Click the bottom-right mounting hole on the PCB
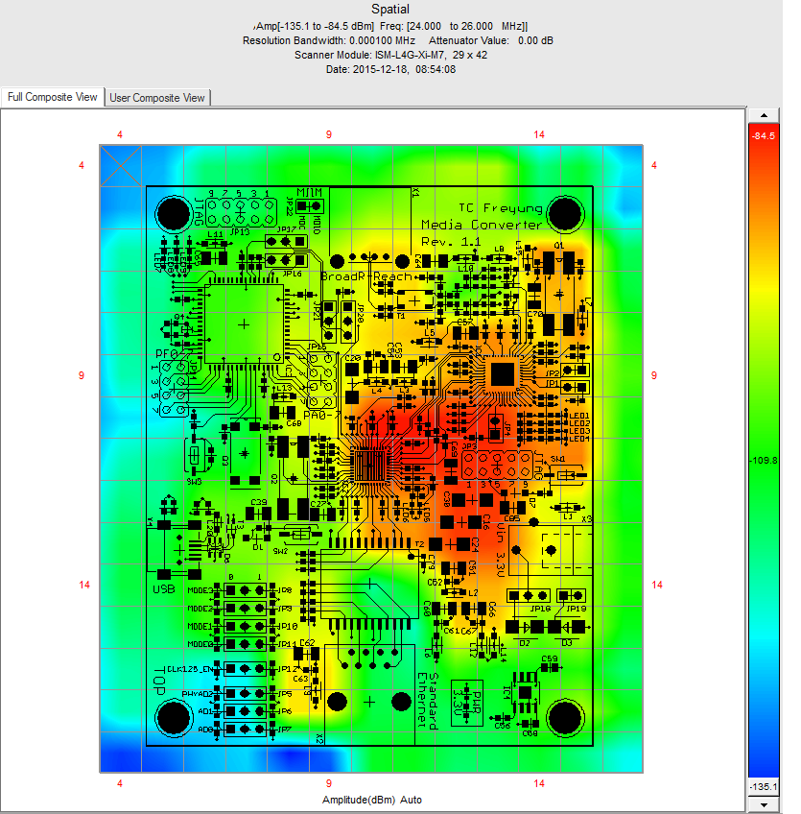 (565, 716)
